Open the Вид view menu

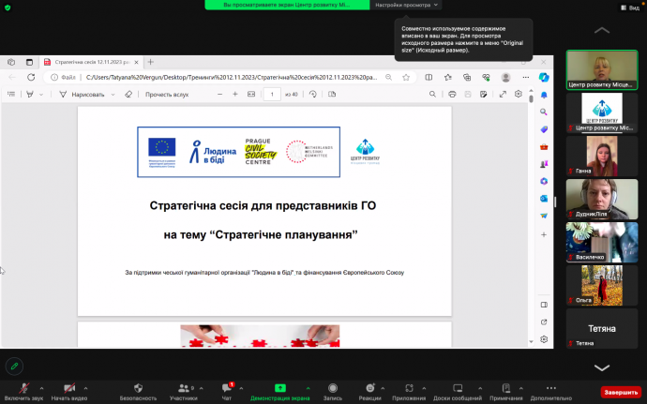pyautogui.click(x=630, y=6)
